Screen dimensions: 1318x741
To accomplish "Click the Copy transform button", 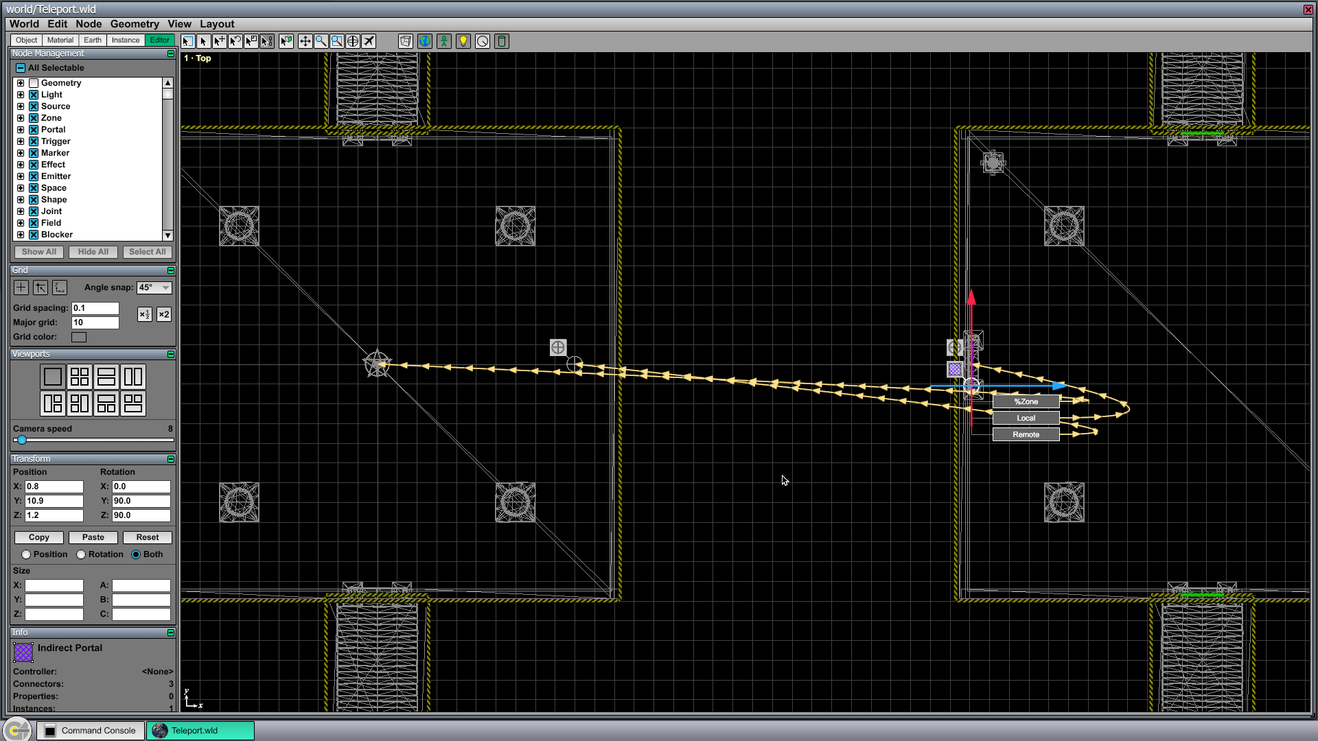I will pos(39,537).
